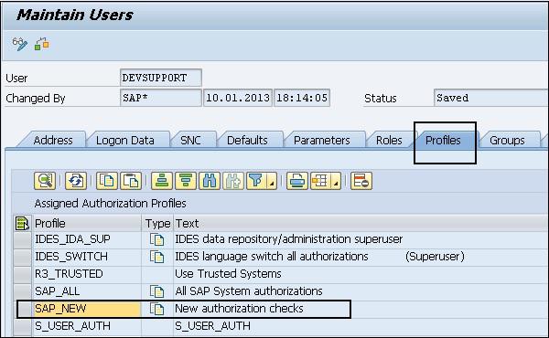The image size is (549, 338).
Task: Click the Display/Change glasses-and-pencil icon
Action: point(19,44)
